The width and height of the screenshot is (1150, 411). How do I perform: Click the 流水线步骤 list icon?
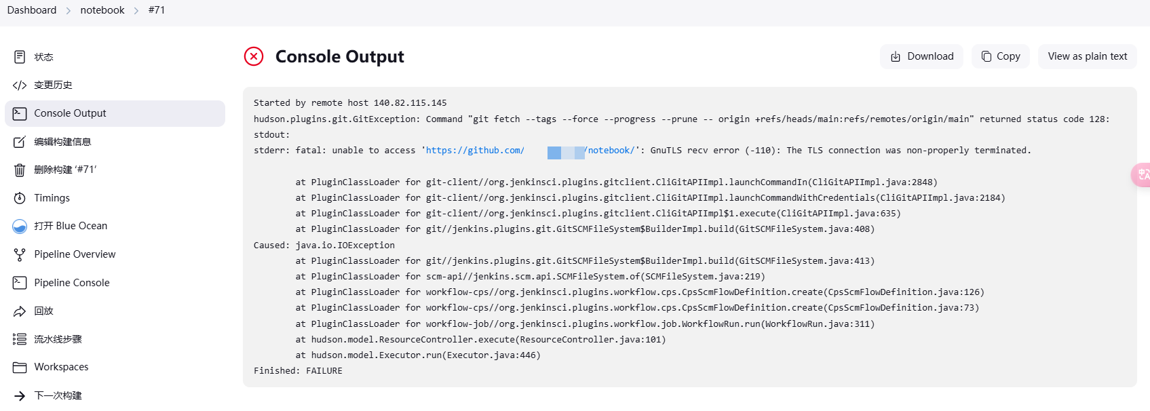click(20, 339)
